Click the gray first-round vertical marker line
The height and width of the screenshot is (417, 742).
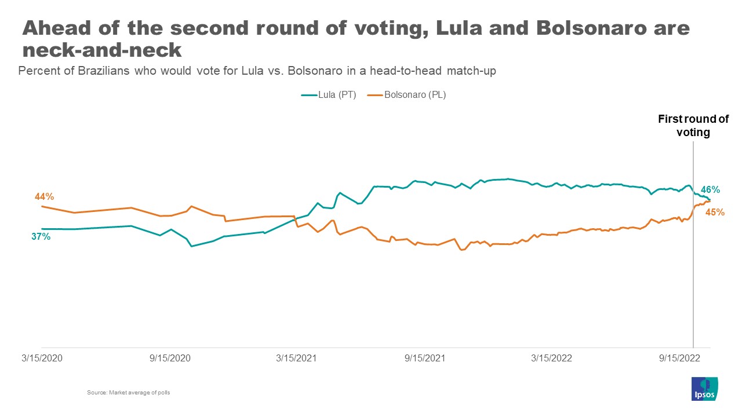click(693, 261)
